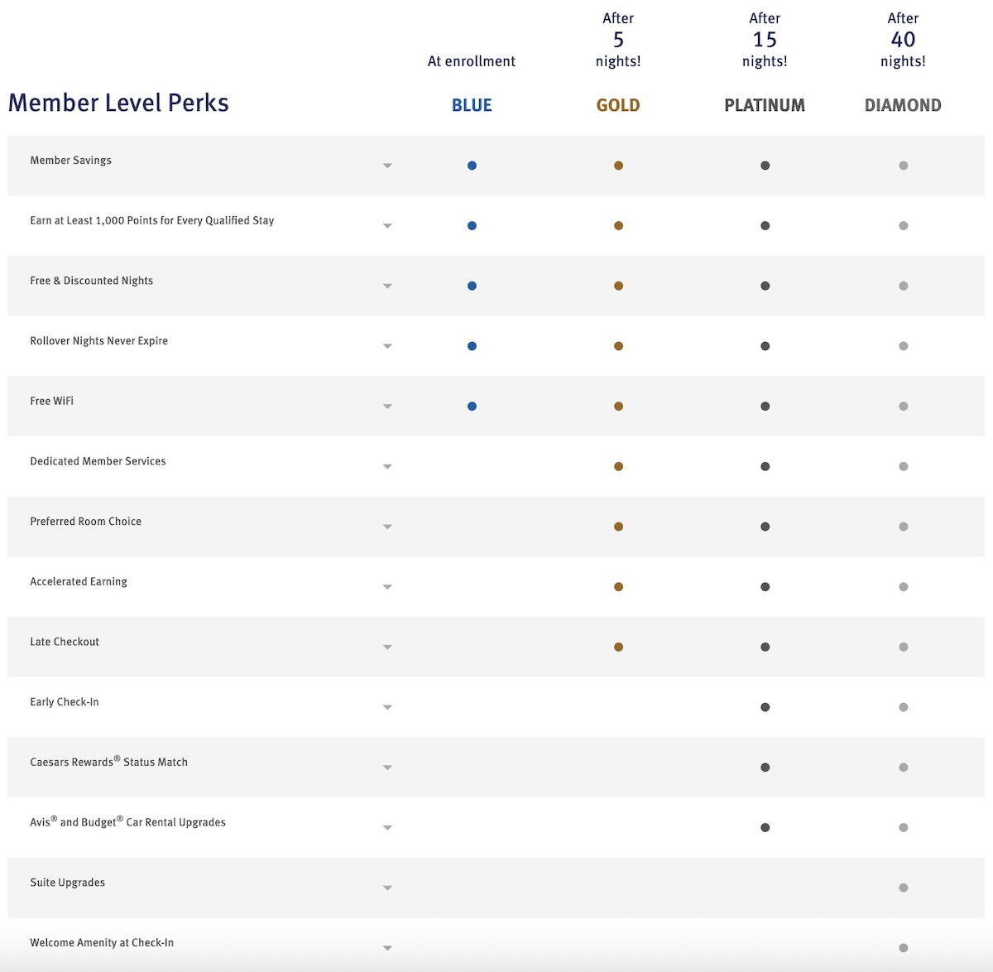Click the platinum dot for Early Check-In
This screenshot has height=972, width=993.
pos(765,707)
